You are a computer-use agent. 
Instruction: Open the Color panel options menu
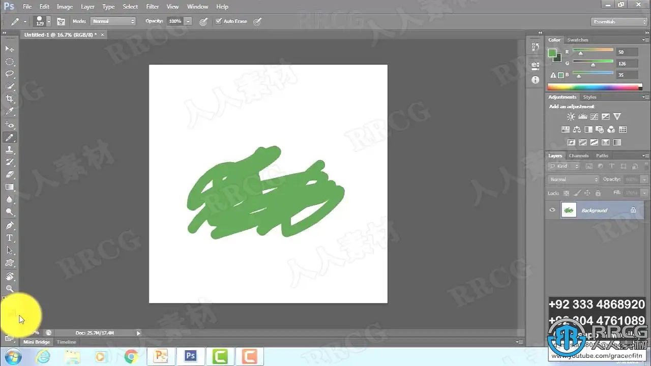coord(645,40)
